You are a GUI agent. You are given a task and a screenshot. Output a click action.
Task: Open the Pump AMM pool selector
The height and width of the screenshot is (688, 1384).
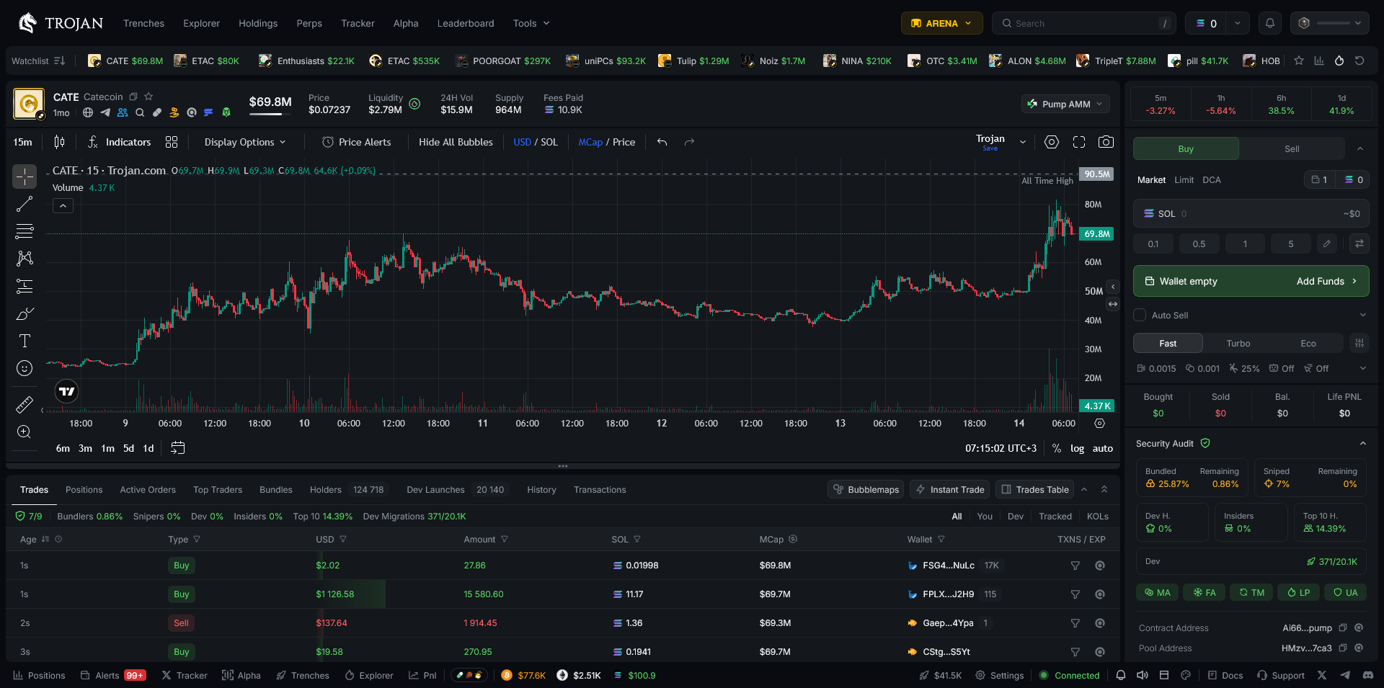click(1065, 104)
